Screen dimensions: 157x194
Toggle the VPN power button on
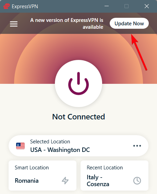78,83
